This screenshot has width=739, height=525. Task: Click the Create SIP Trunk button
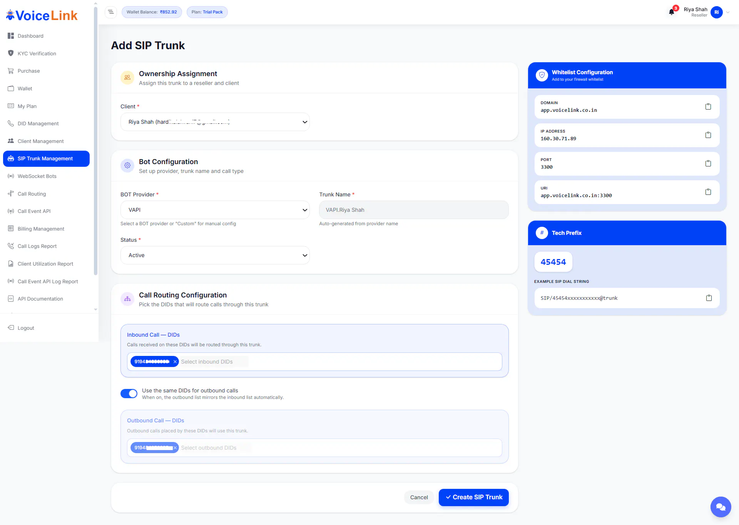pyautogui.click(x=474, y=497)
